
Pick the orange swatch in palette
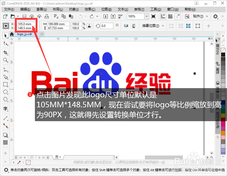point(223,133)
